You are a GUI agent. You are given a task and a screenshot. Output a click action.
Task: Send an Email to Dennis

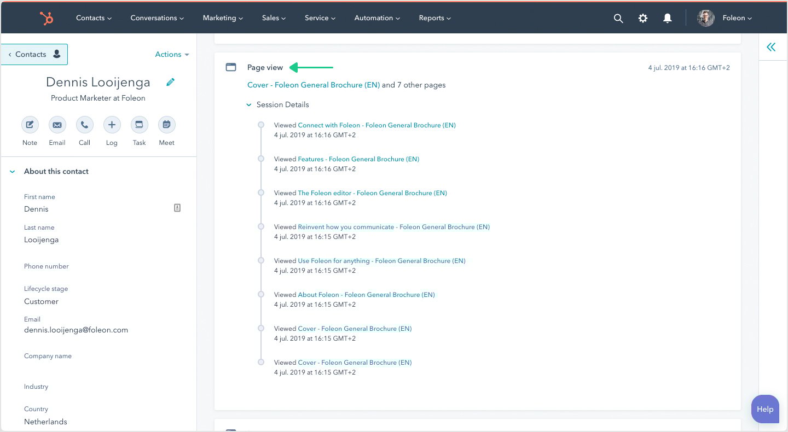click(x=57, y=125)
